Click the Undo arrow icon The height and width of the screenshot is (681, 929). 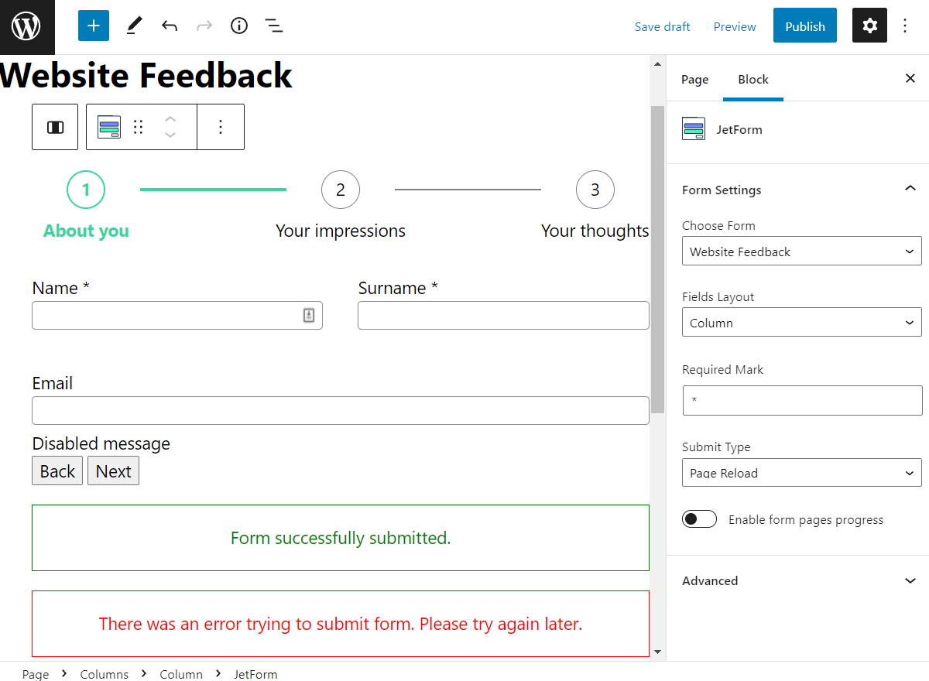point(170,26)
